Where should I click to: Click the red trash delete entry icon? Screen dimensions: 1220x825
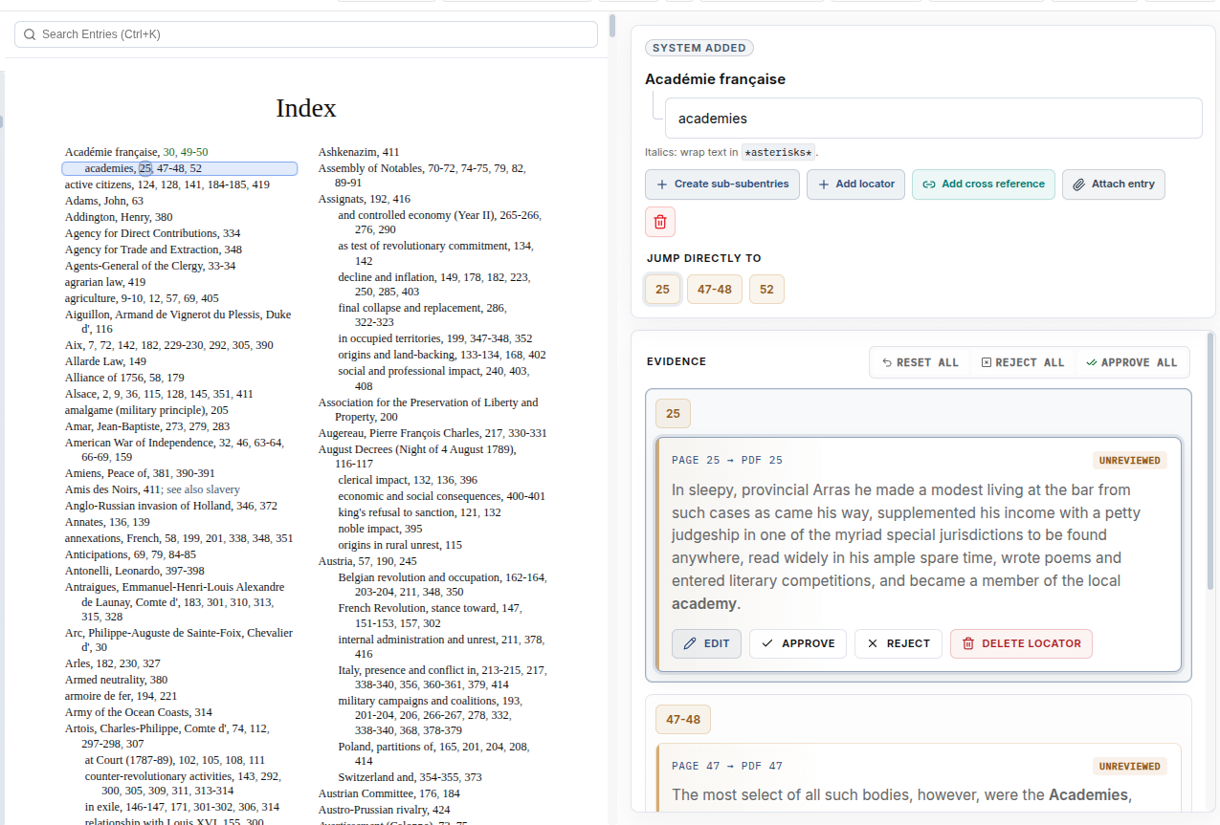(660, 222)
